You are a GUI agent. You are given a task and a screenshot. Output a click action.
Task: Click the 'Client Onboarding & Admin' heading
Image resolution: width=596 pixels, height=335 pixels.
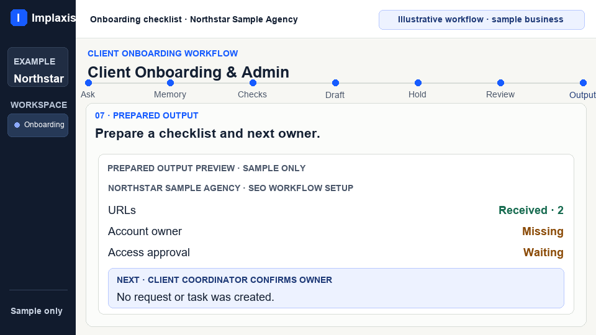click(x=189, y=72)
